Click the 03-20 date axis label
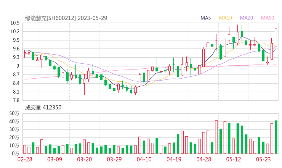282x168 pixels. click(84, 159)
